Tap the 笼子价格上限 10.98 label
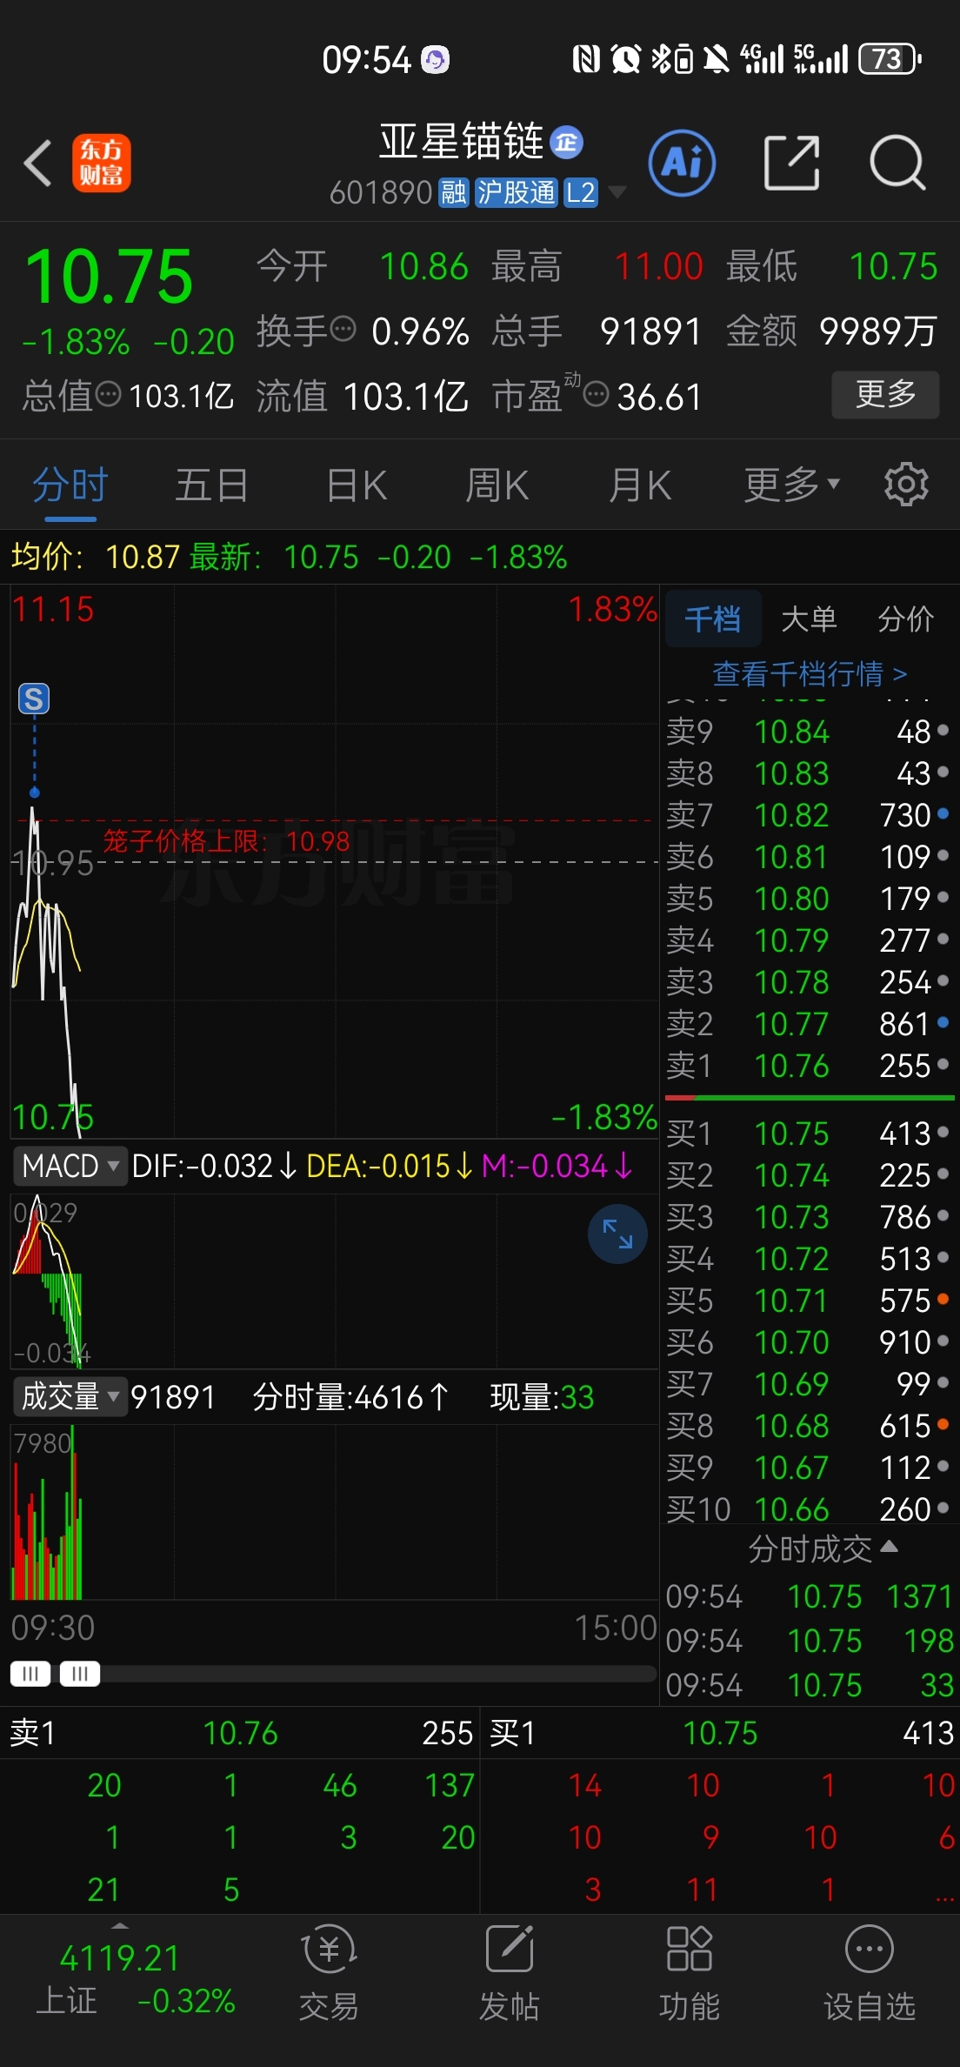960x2067 pixels. tap(226, 841)
